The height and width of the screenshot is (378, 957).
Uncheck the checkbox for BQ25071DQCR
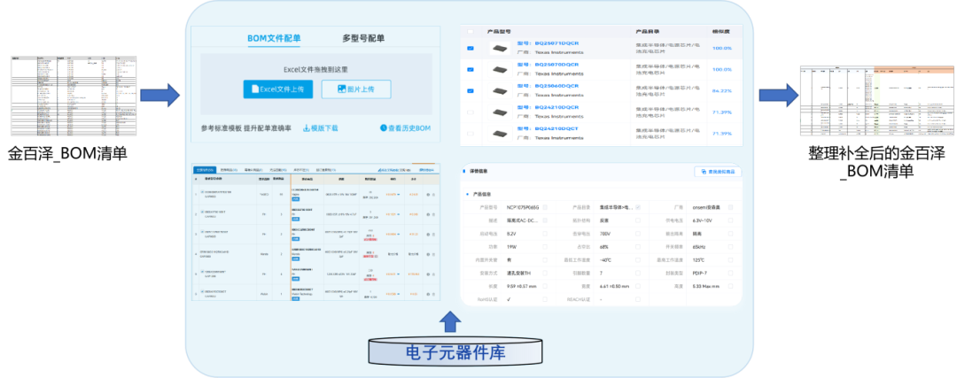pos(470,48)
